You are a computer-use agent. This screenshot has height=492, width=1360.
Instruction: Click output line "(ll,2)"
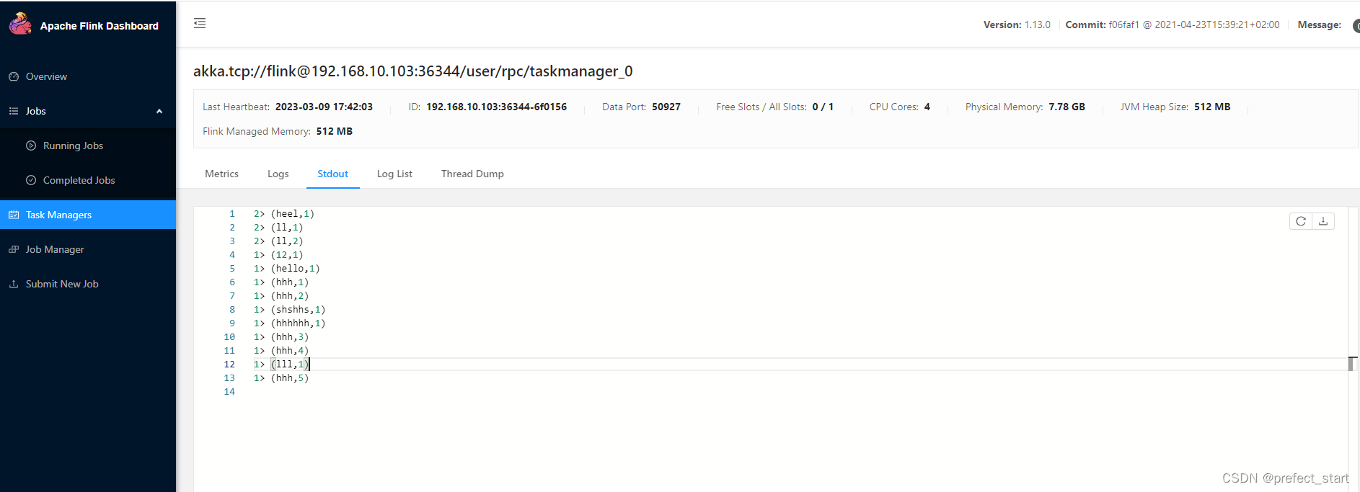click(x=287, y=241)
